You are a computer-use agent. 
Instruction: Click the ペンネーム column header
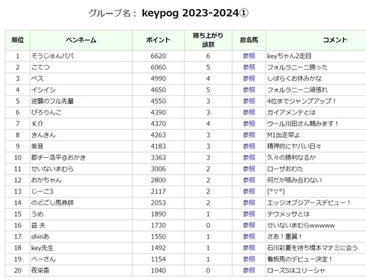point(81,40)
